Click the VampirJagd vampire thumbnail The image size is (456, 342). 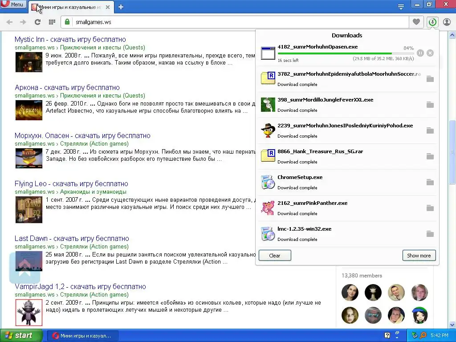click(29, 313)
